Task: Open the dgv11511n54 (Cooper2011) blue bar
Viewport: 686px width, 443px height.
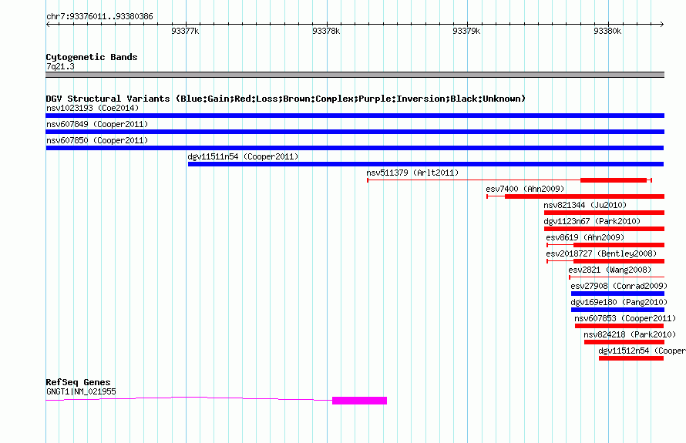Action: (425, 164)
